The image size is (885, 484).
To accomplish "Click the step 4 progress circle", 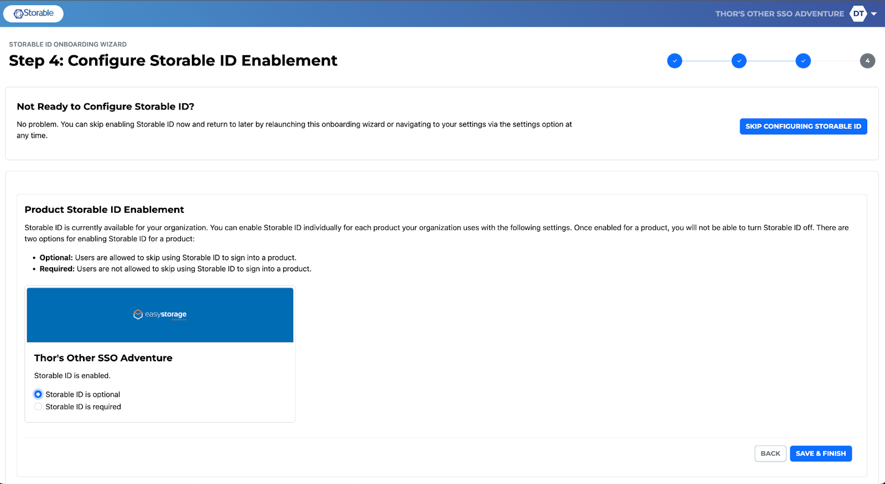I will click(x=867, y=61).
